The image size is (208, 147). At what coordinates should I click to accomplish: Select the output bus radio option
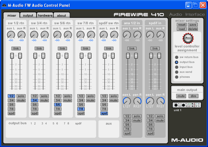pos(176,62)
